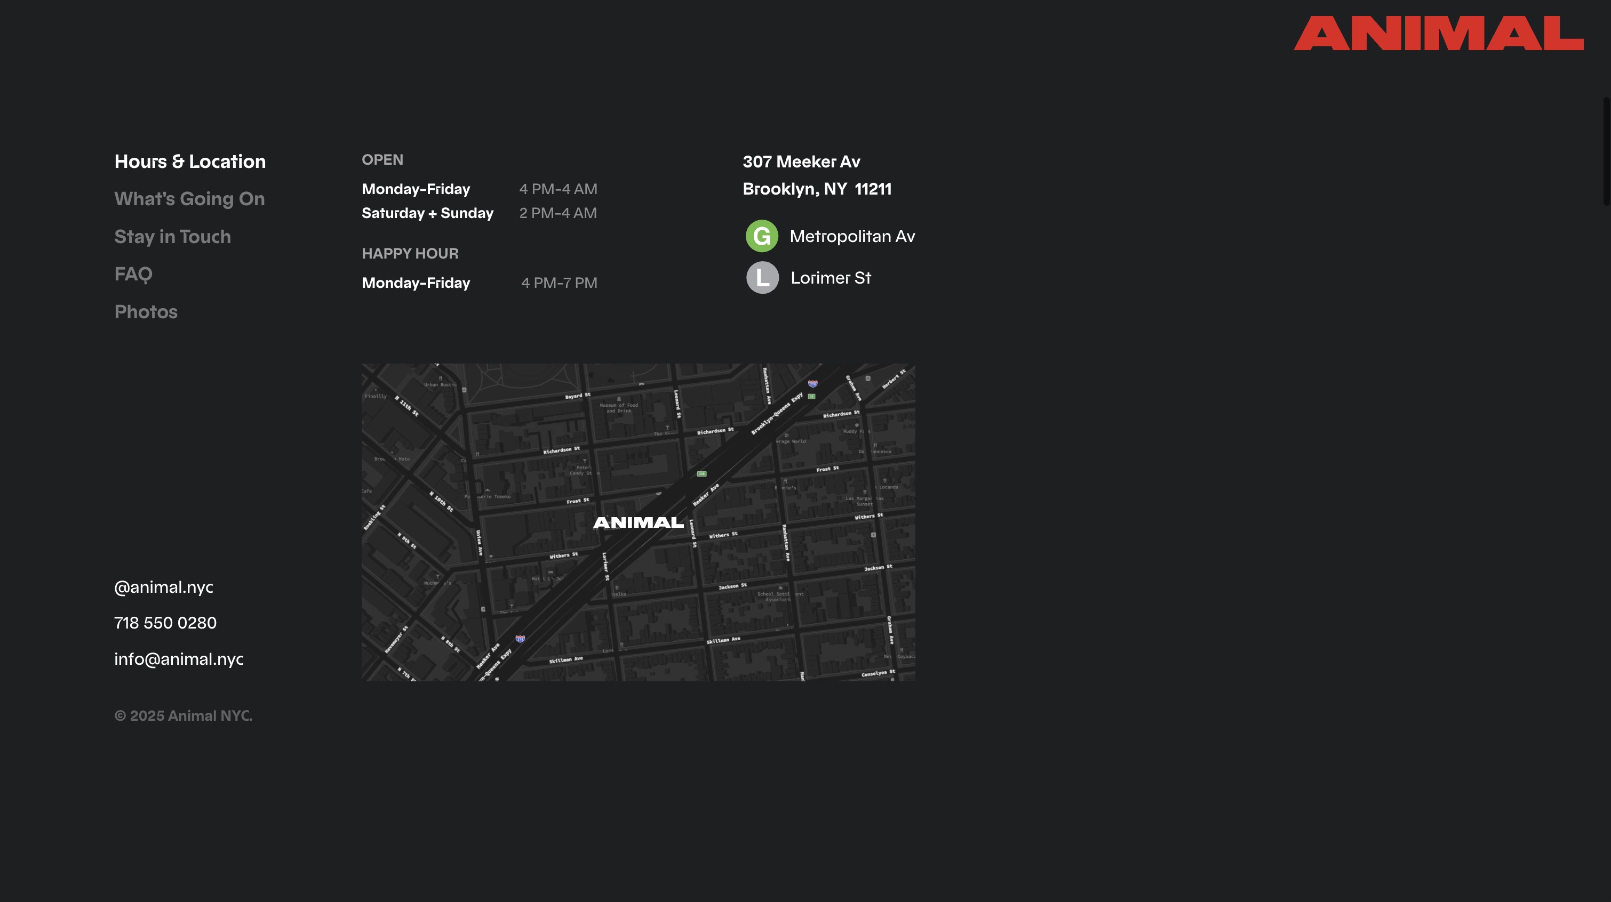The height and width of the screenshot is (902, 1611).
Task: Click the white ANIMAL marker on the map
Action: (x=638, y=522)
